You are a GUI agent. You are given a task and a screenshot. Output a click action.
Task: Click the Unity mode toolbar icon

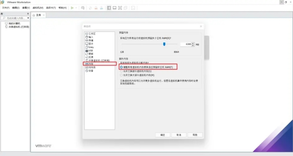[126, 8]
